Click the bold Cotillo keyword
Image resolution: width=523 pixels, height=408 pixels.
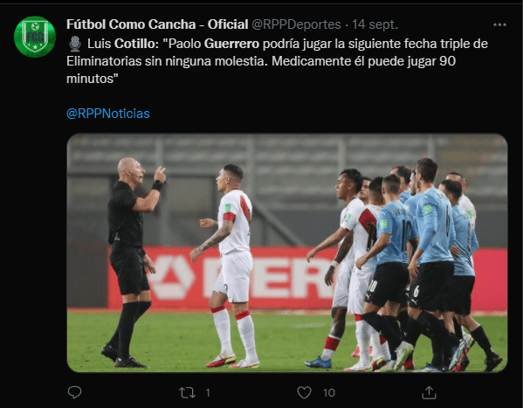[x=136, y=44]
